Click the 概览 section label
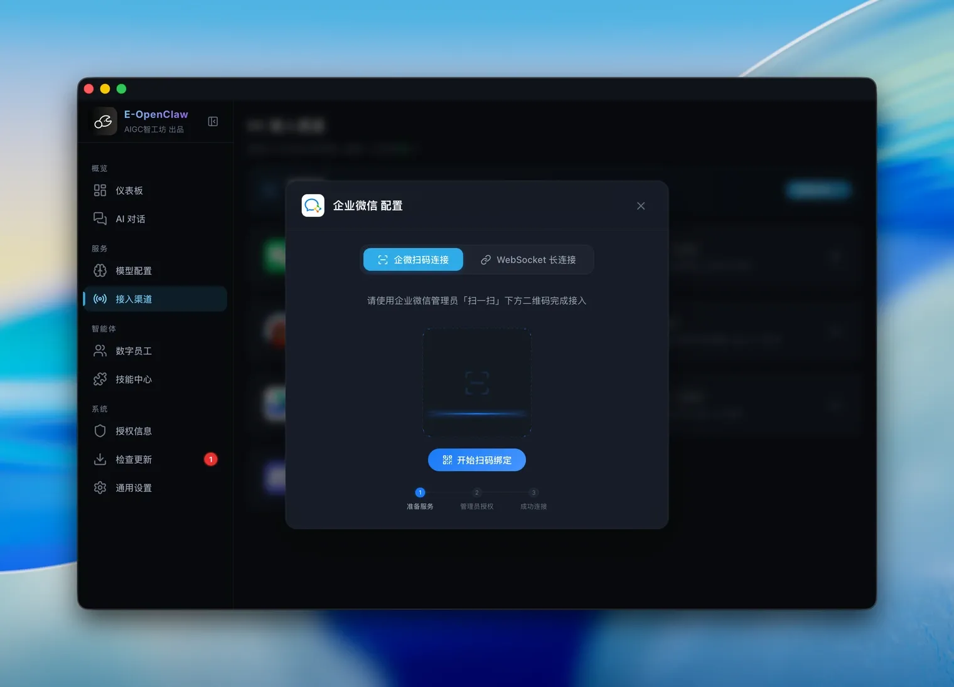The height and width of the screenshot is (687, 954). pyautogui.click(x=99, y=168)
